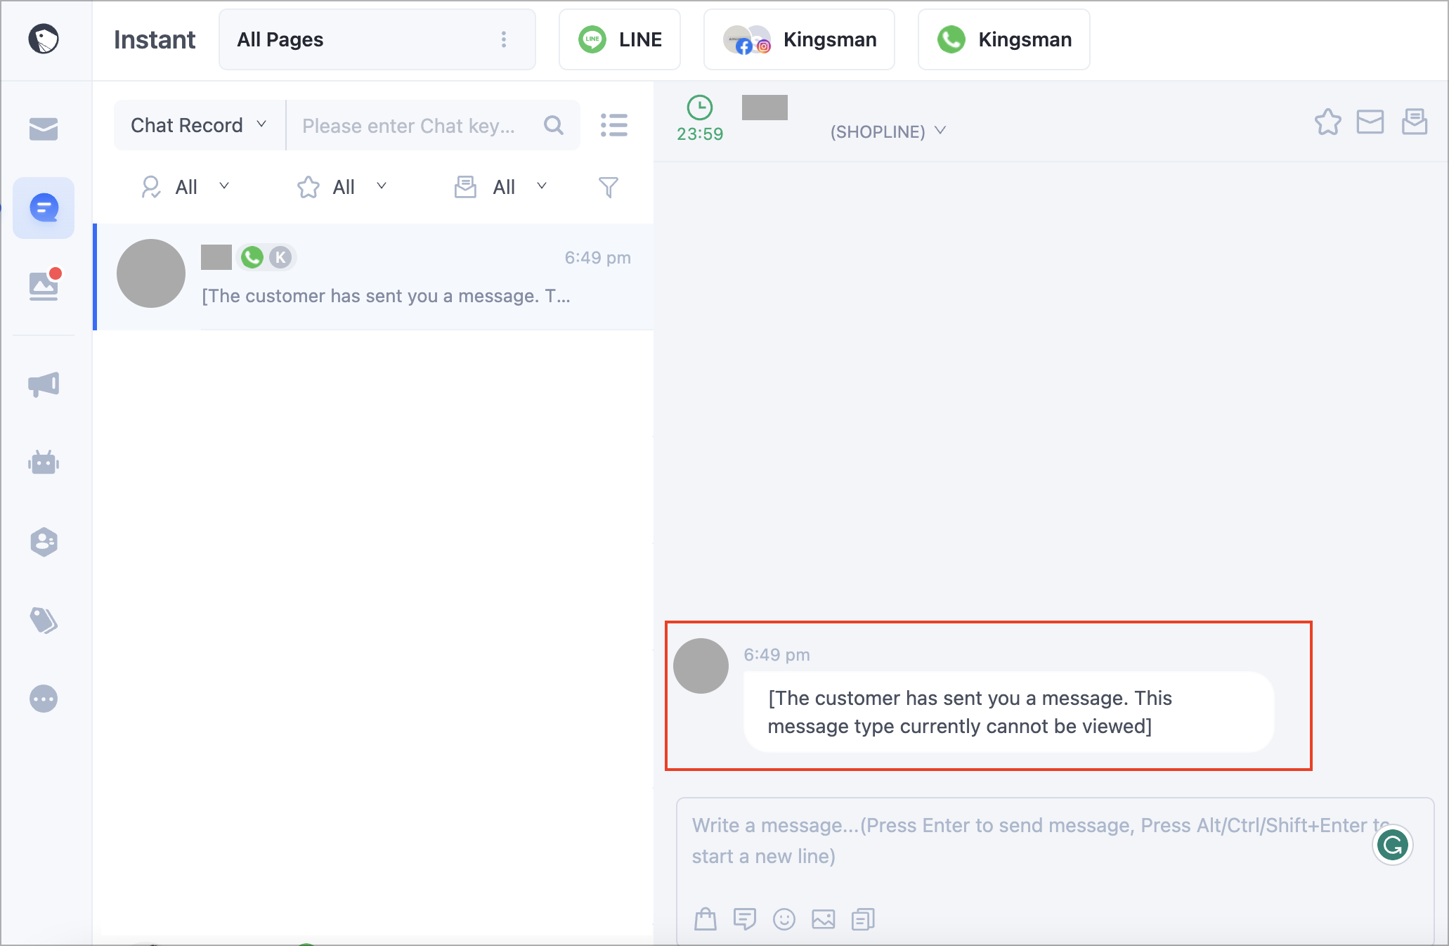Open the Chat Record dropdown
This screenshot has width=1449, height=946.
pos(197,125)
